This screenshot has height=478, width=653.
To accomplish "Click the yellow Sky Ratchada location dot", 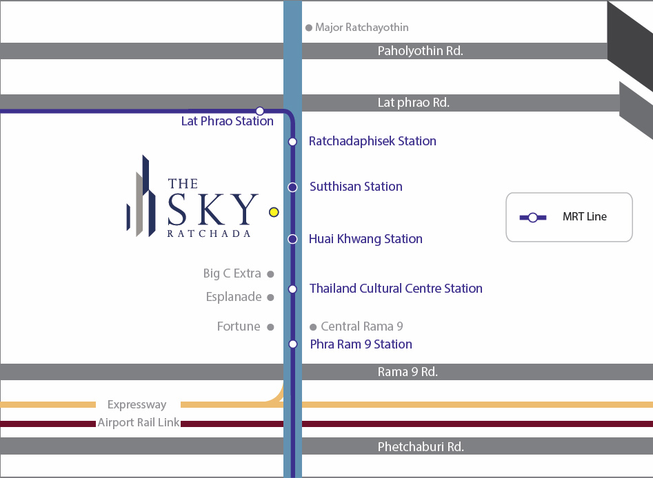I will (274, 212).
